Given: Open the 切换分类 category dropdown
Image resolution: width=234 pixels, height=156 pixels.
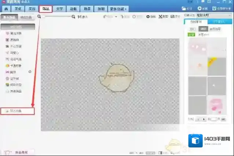Looking at the screenshot, I should click(x=214, y=15).
